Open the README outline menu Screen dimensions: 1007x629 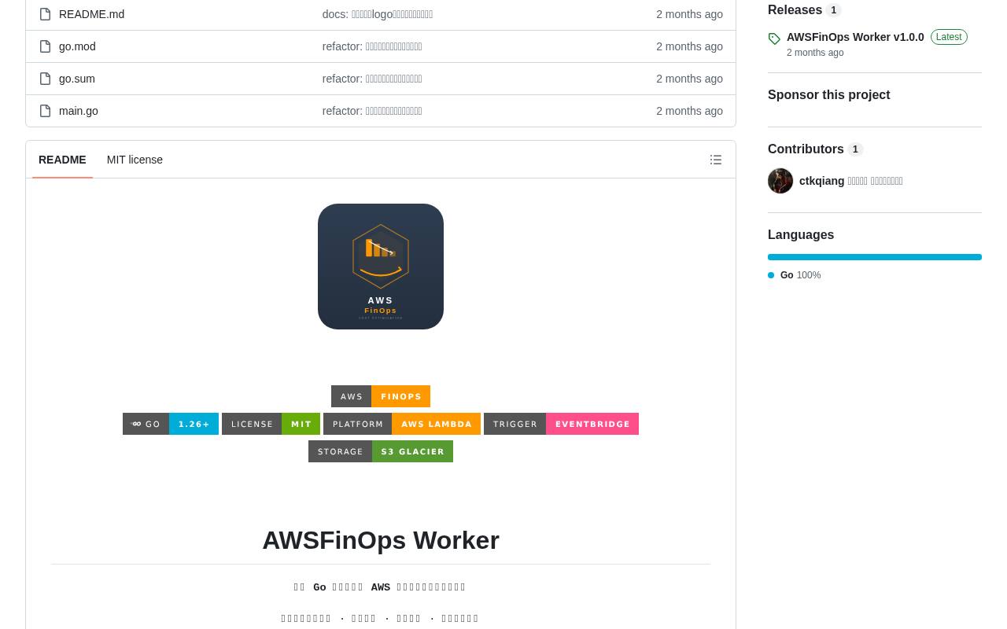[716, 160]
